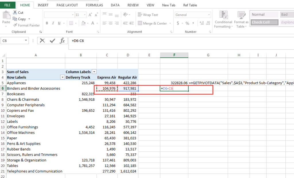The width and height of the screenshot is (294, 178).
Task: Select the Format Painter brush
Action: (x=15, y=25)
